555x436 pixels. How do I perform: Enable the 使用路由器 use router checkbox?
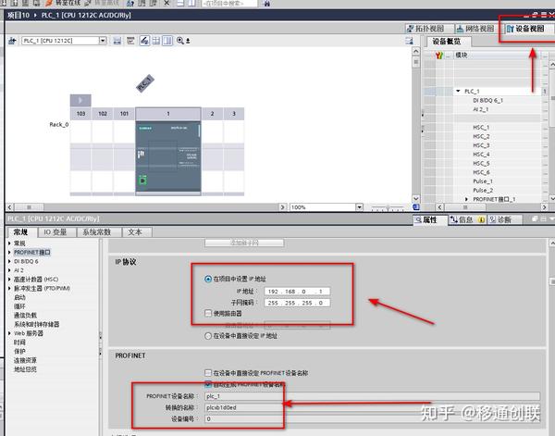pyautogui.click(x=208, y=314)
